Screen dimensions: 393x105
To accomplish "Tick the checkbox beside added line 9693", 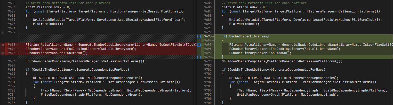I will click(199, 37).
